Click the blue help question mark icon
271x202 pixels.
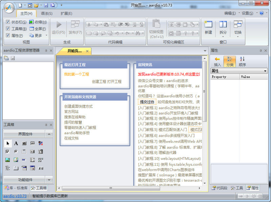(x=262, y=13)
